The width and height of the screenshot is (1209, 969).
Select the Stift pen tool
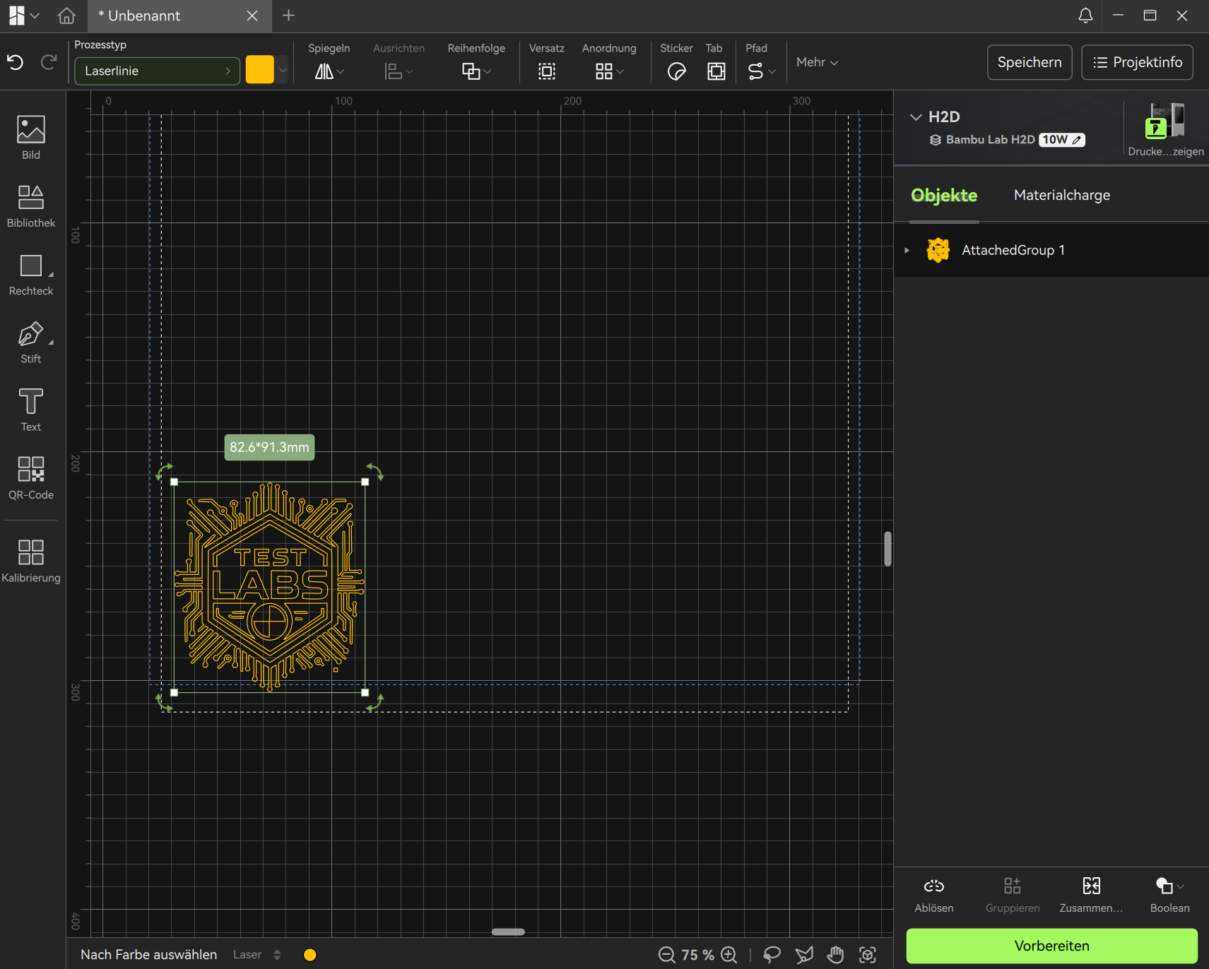click(x=31, y=342)
